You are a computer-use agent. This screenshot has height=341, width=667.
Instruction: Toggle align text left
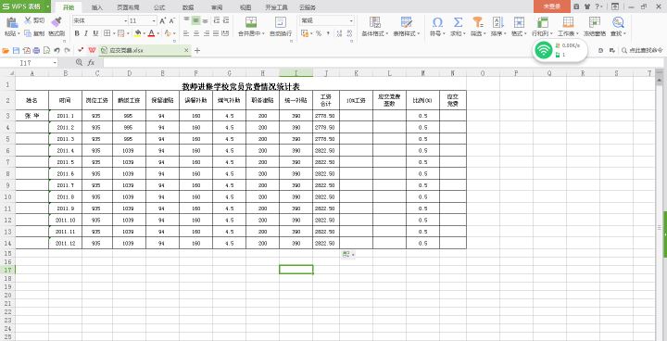pos(186,33)
